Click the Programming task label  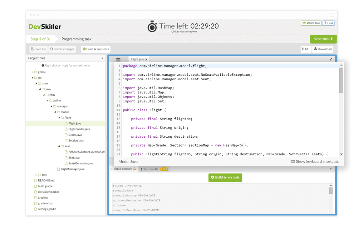pyautogui.click(x=76, y=39)
